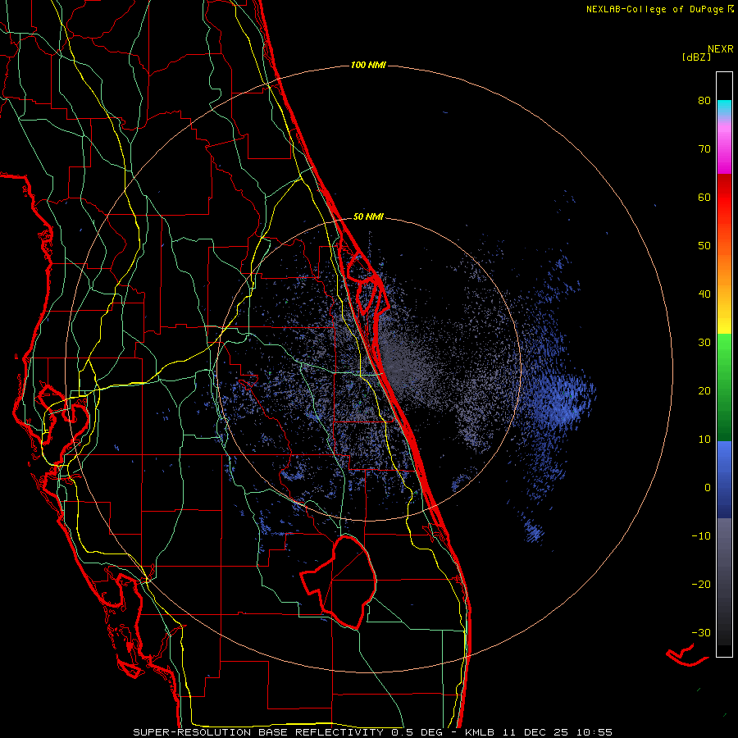Click the yellow segment of the color bar

coord(724,320)
